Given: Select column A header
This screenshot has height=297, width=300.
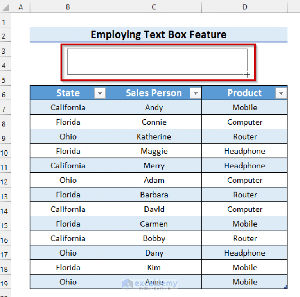Looking at the screenshot, I should tap(20, 7).
